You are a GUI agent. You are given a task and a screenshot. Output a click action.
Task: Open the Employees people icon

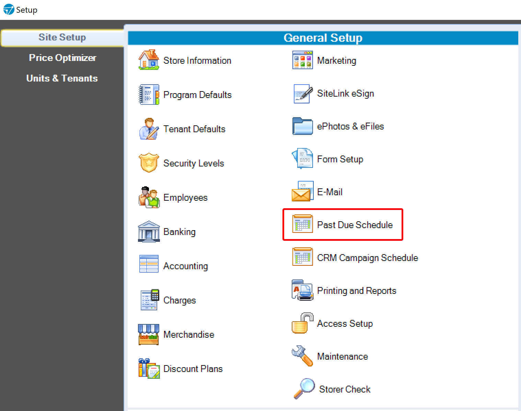point(149,197)
